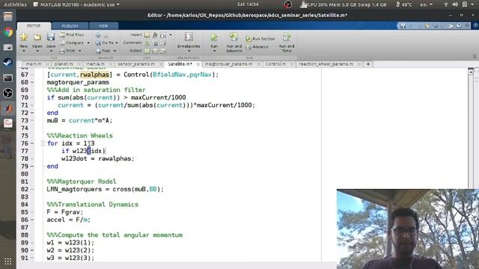Viewport: 479px width, 269px height.
Task: Switch to the VIEW ribbon tab
Action: tap(103, 26)
